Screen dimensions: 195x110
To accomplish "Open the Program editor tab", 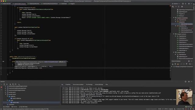I will 72,4.
